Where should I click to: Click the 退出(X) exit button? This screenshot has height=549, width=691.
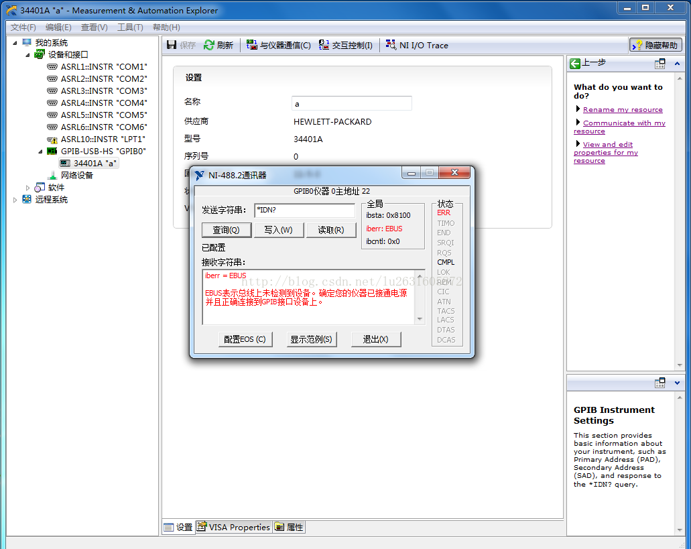376,339
